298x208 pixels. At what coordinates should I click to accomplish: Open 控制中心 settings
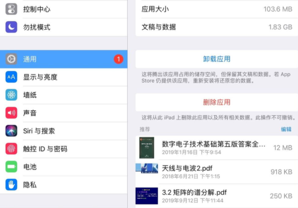pyautogui.click(x=64, y=9)
